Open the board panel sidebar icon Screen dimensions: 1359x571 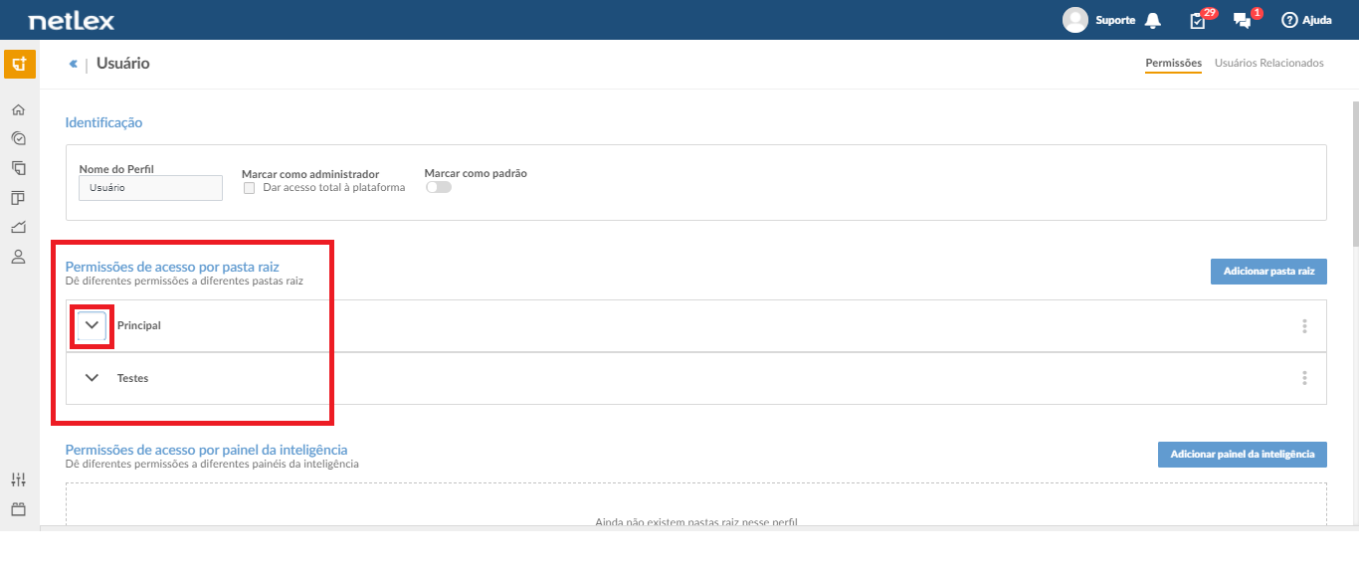coord(18,198)
